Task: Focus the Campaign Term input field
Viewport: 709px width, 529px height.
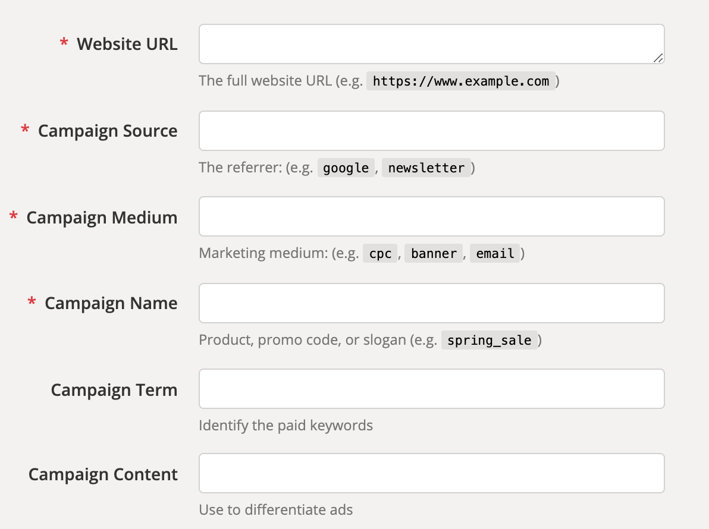Action: pos(431,389)
